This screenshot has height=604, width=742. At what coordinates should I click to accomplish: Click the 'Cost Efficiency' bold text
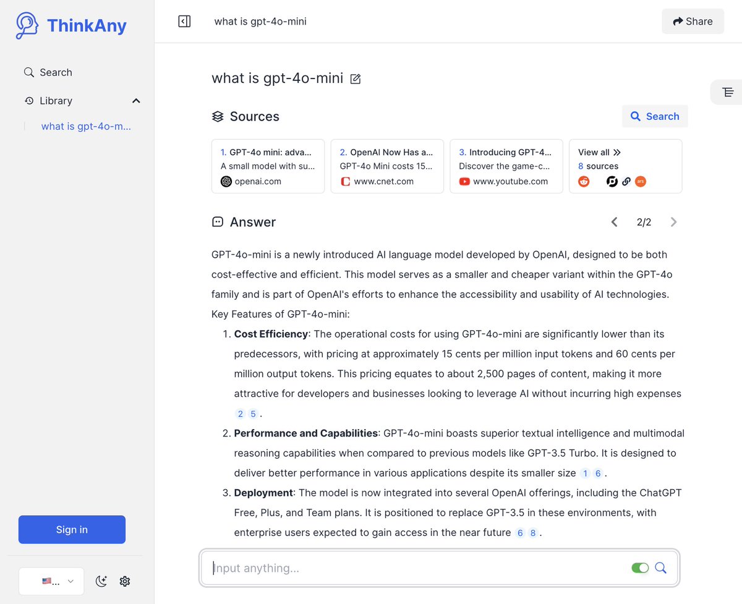coord(271,334)
